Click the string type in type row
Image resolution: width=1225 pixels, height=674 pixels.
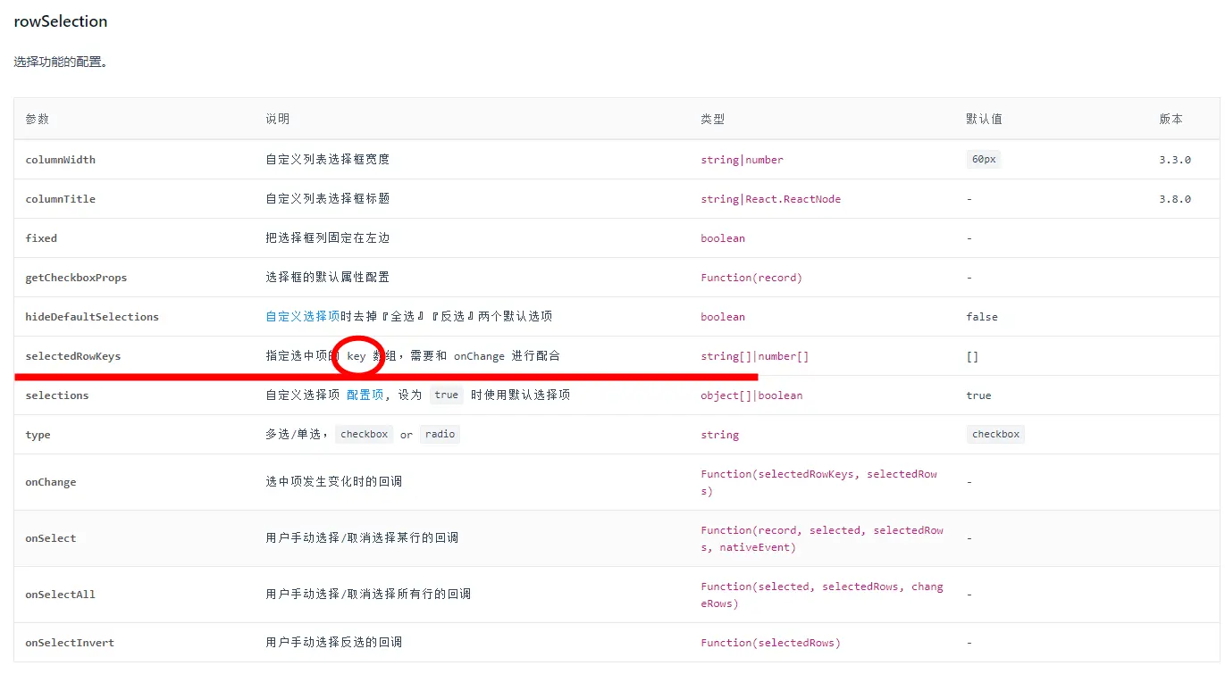tap(719, 435)
